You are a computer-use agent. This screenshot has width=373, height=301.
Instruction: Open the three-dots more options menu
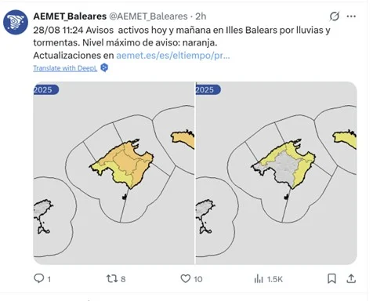click(x=351, y=16)
